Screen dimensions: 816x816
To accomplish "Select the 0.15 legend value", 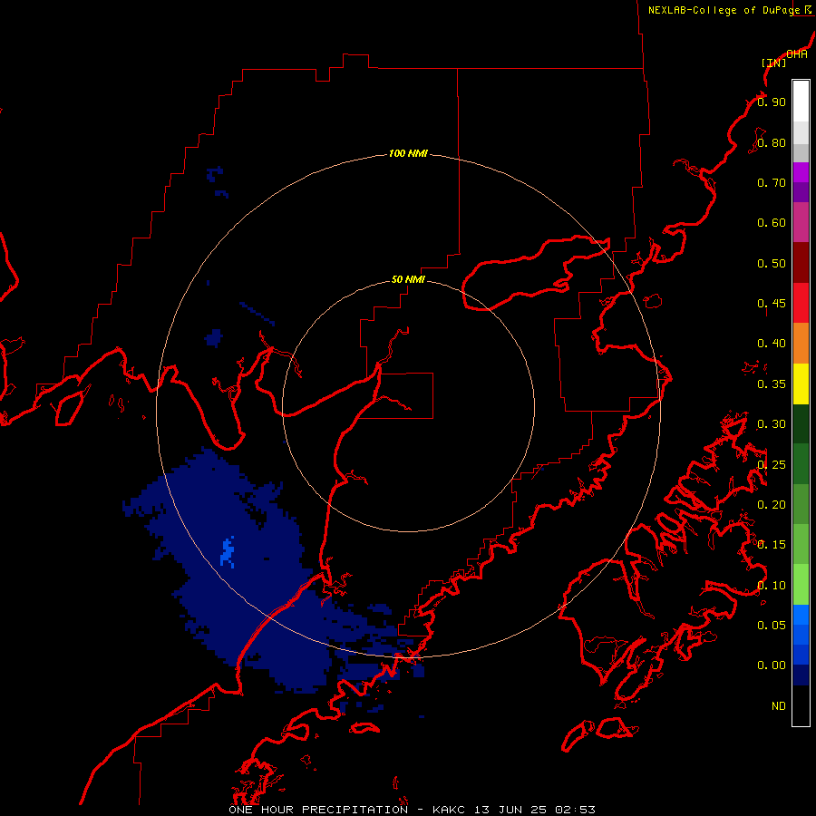I will (x=772, y=545).
